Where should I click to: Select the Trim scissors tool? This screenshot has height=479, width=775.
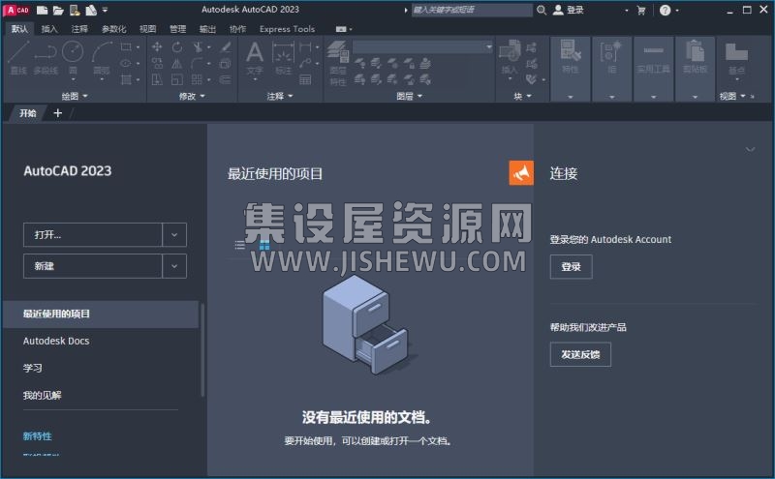[x=198, y=46]
